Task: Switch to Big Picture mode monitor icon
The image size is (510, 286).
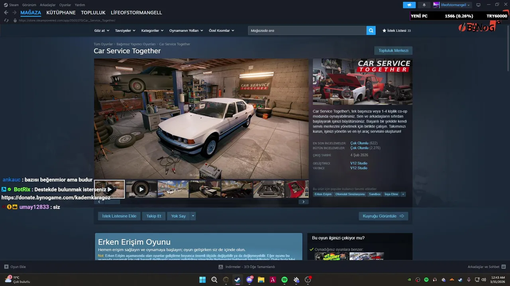Action: click(478, 5)
